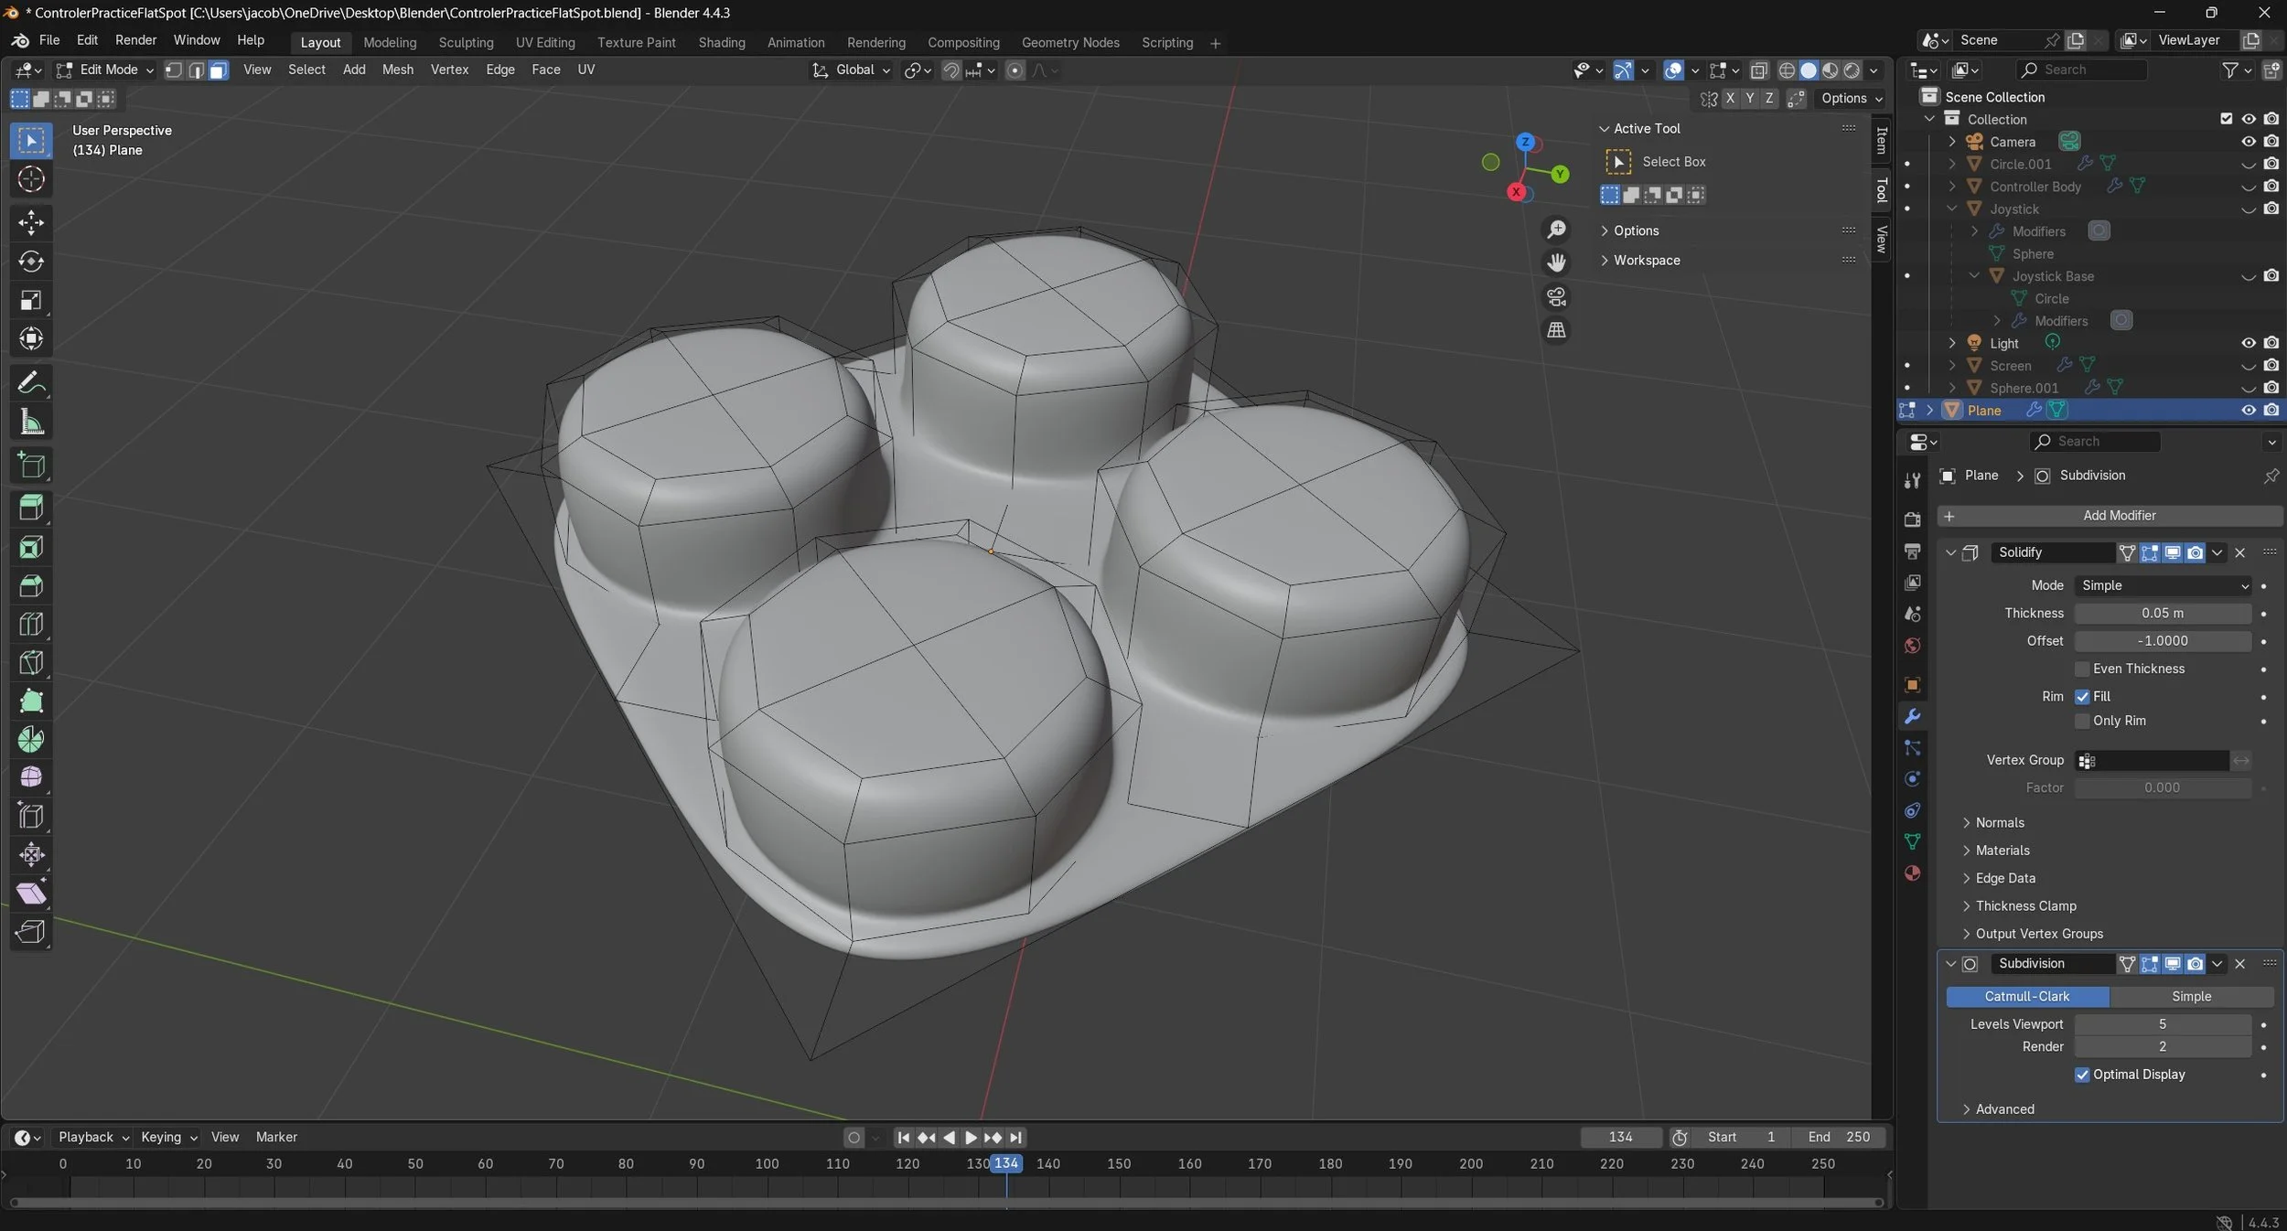Select the Measure tool
The height and width of the screenshot is (1231, 2287).
pyautogui.click(x=31, y=423)
